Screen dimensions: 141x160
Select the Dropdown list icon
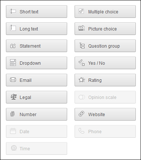(13, 63)
